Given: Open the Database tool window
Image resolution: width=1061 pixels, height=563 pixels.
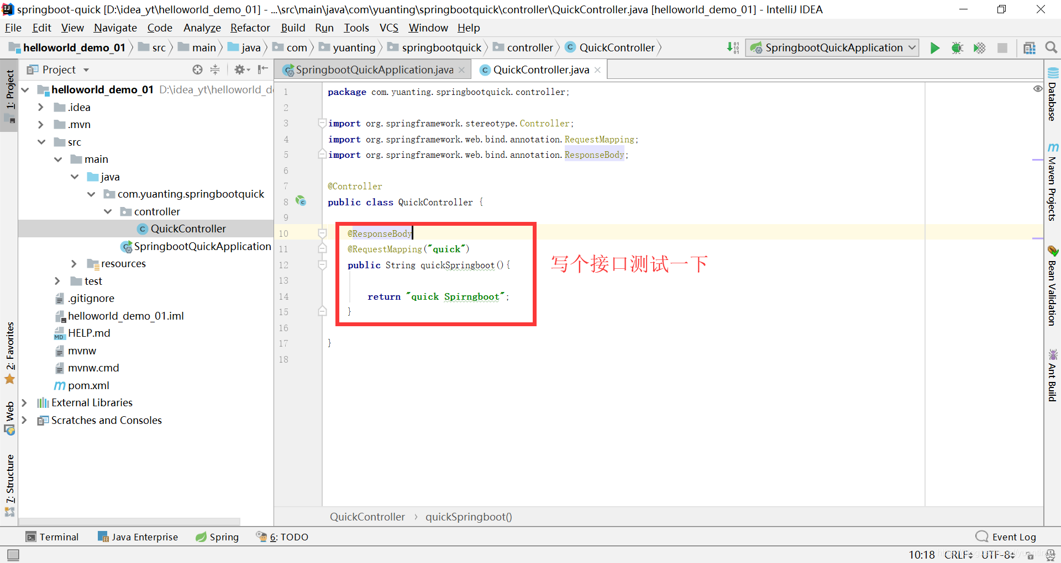Looking at the screenshot, I should coord(1053,94).
